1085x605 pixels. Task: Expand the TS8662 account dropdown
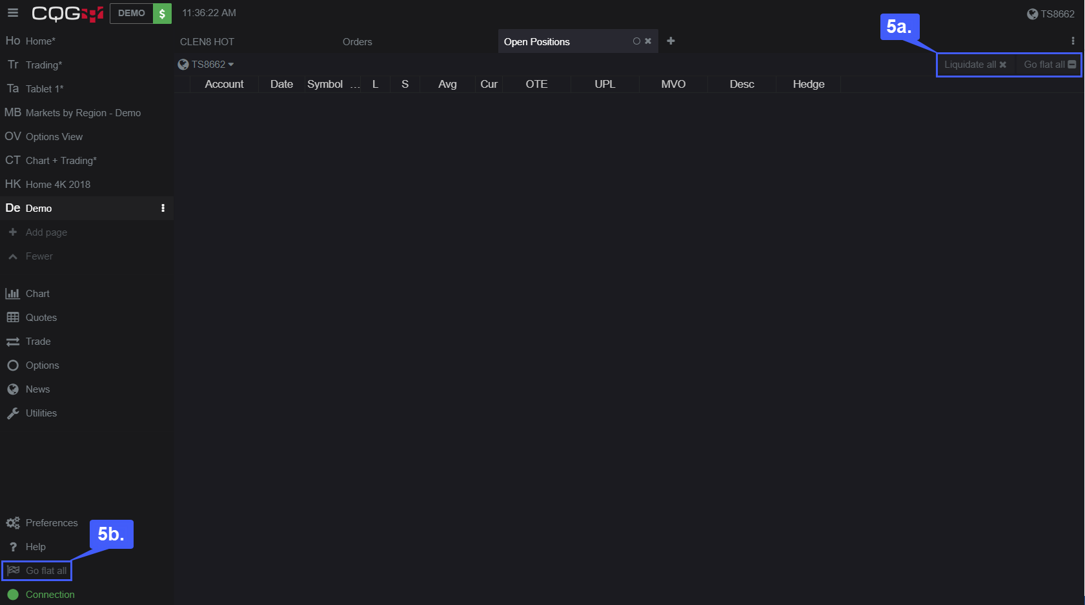206,65
